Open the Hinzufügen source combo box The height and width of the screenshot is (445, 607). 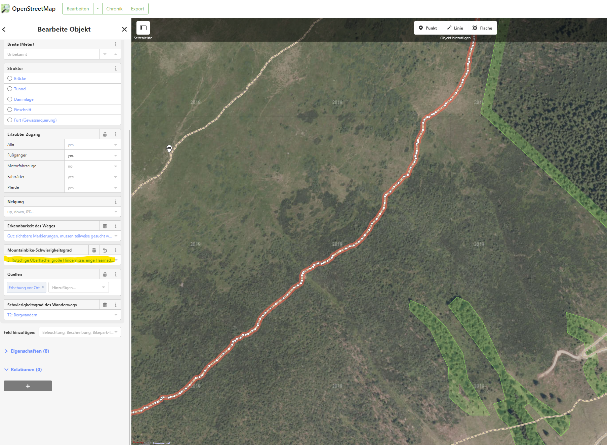[x=79, y=287]
